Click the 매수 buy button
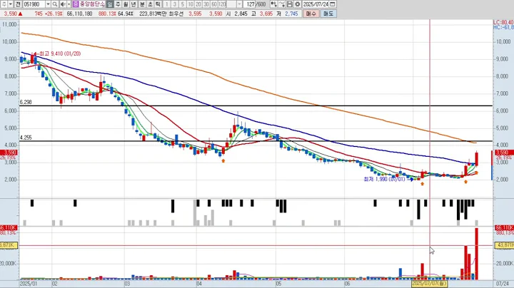 coord(311,14)
